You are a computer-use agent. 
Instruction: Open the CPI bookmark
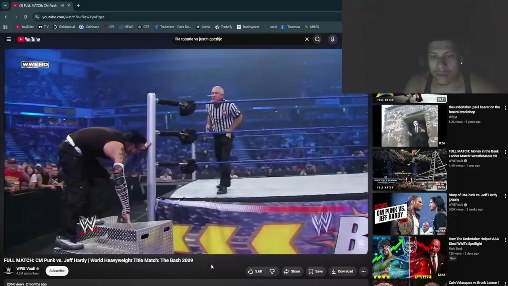point(109,27)
